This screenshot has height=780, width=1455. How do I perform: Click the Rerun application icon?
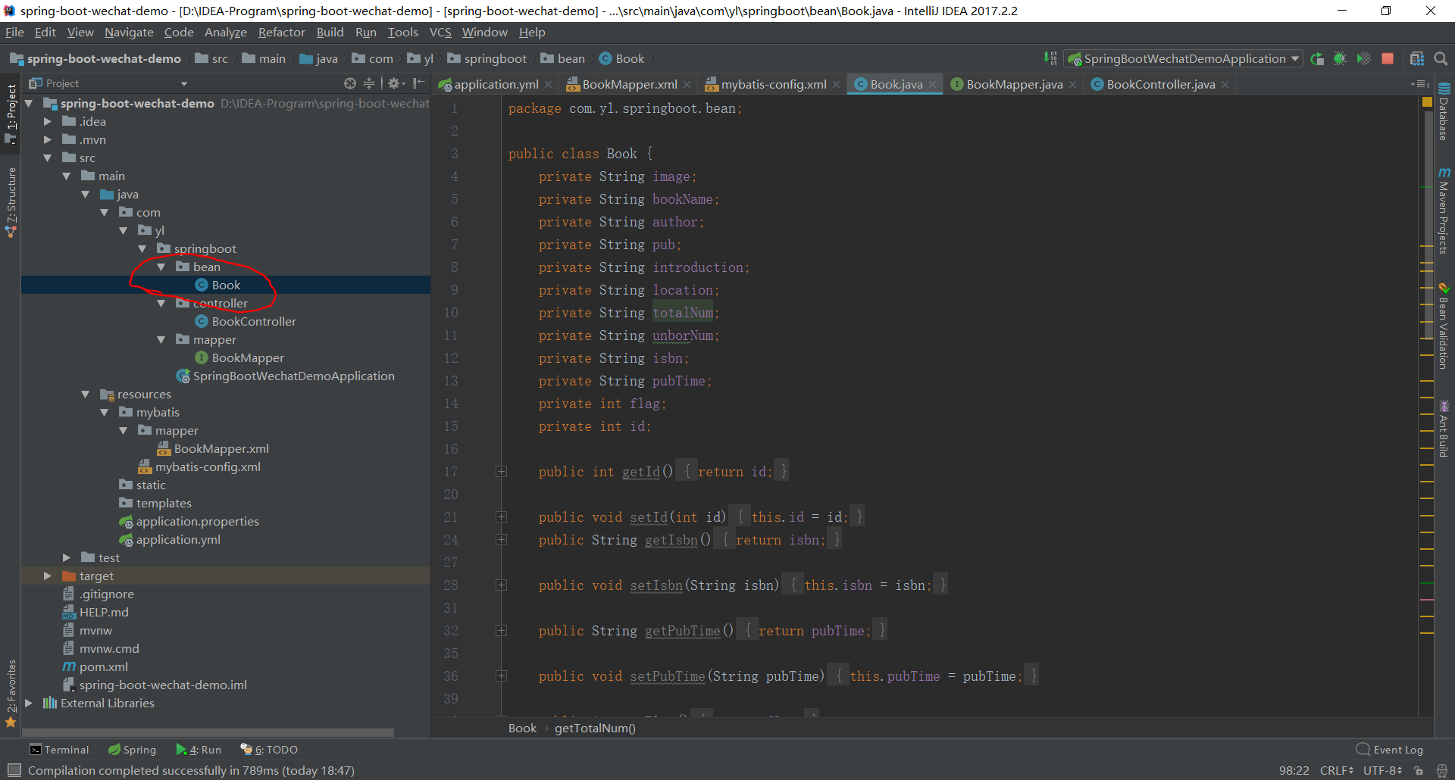pos(1317,59)
